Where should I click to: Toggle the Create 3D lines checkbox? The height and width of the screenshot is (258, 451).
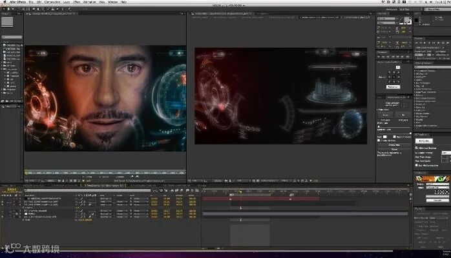379,141
